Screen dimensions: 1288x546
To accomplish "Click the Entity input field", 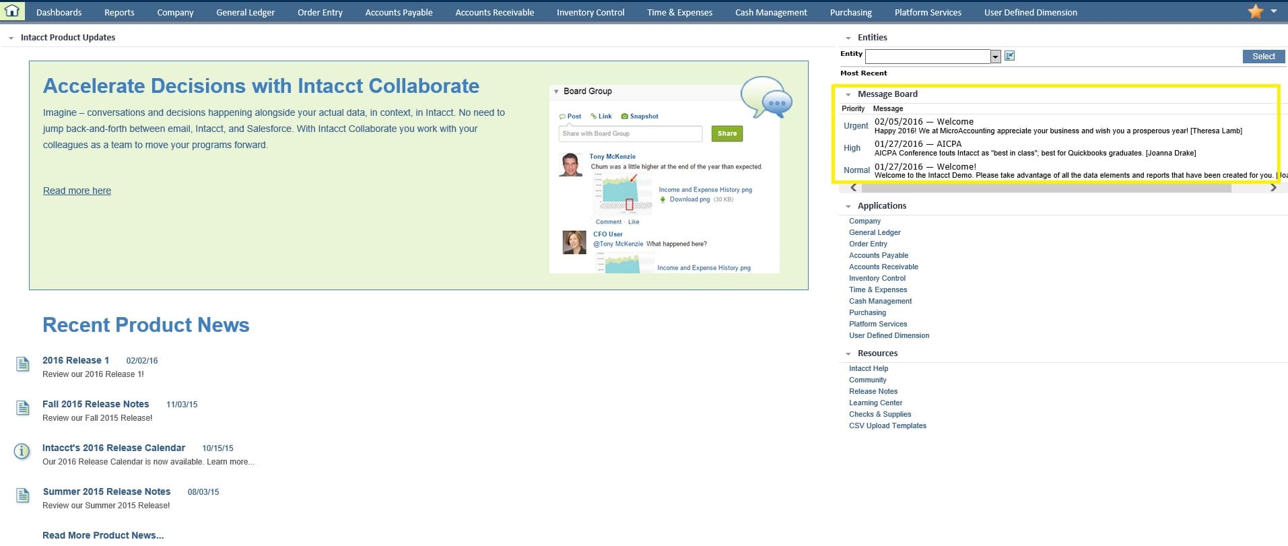I will pyautogui.click(x=927, y=57).
